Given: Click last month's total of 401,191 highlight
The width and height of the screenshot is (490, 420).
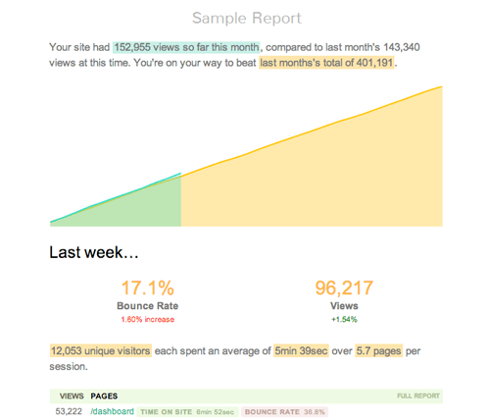Looking at the screenshot, I should (326, 63).
